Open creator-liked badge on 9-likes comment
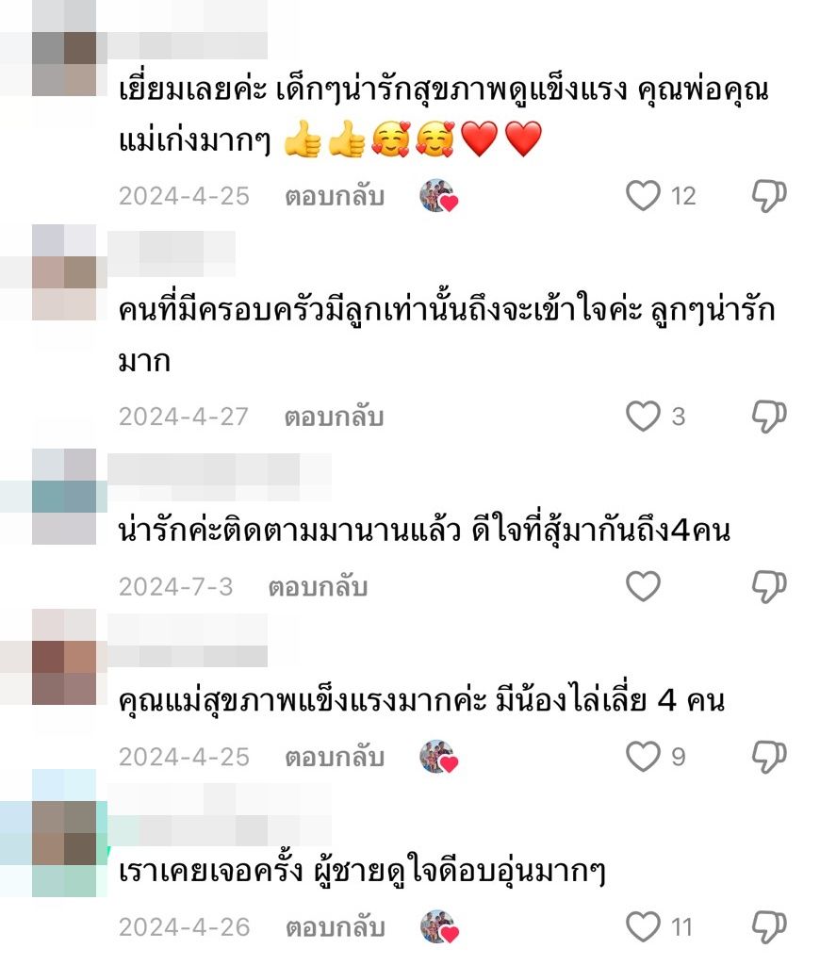Image resolution: width=820 pixels, height=965 pixels. pos(439,757)
